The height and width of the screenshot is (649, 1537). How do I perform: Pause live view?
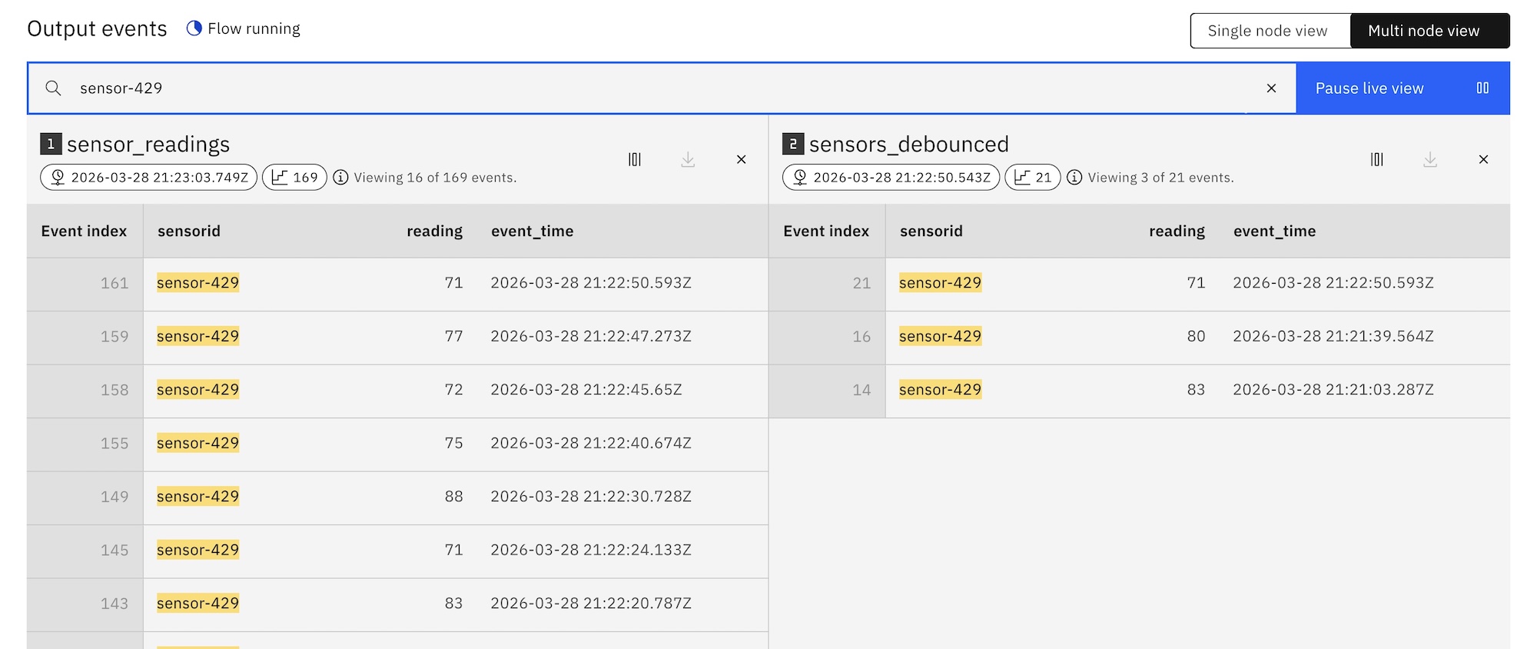point(1402,88)
